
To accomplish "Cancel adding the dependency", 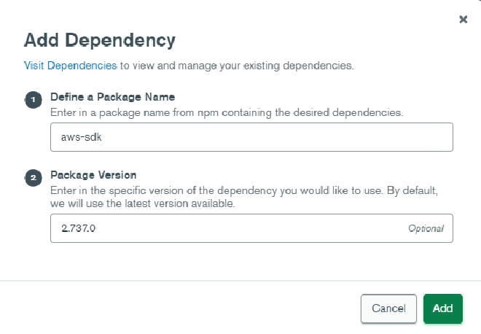I will 388,308.
